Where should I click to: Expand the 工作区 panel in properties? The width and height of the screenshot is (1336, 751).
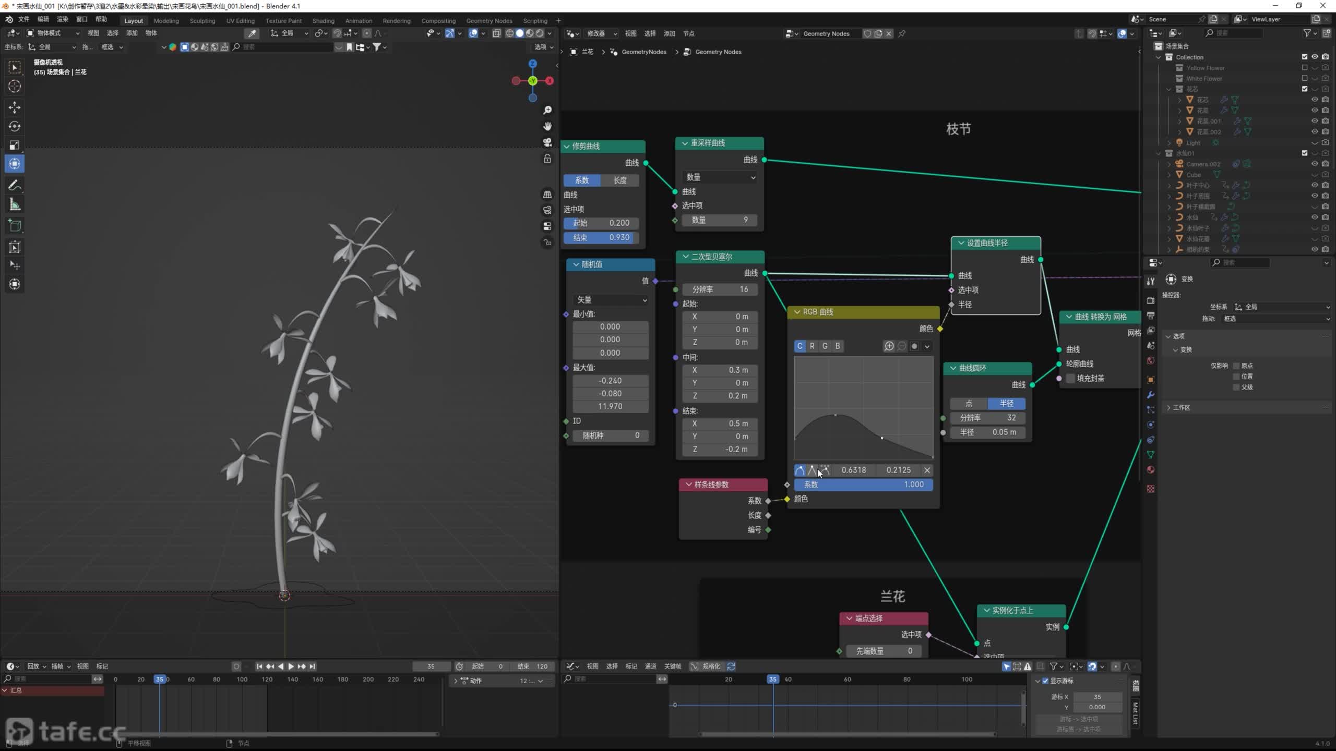point(1182,407)
